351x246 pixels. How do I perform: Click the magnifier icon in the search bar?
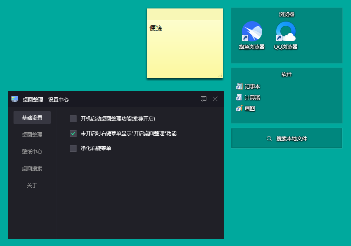[269, 139]
